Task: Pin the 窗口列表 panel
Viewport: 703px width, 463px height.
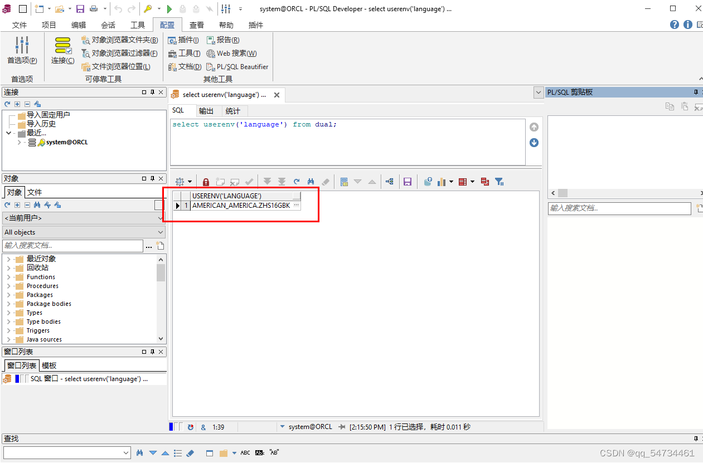Action: (x=152, y=352)
